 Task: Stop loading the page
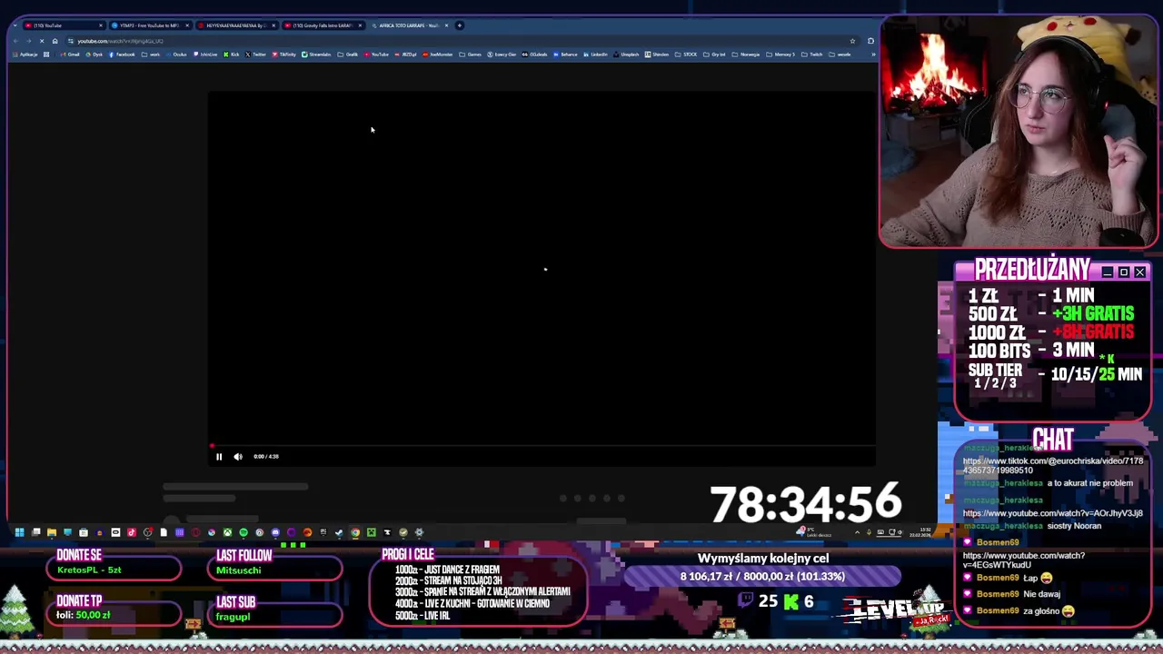tap(42, 41)
